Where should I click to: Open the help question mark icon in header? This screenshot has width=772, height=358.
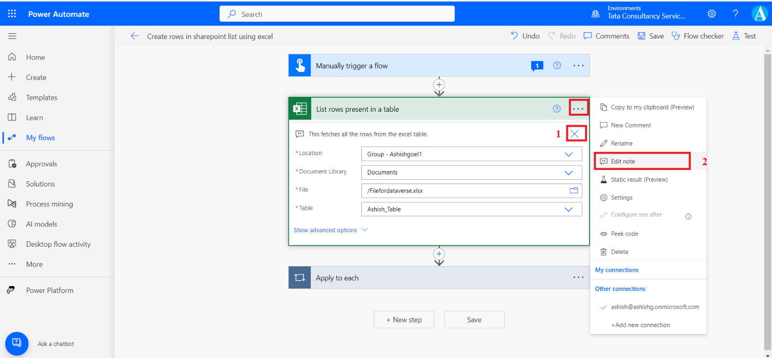coord(735,14)
